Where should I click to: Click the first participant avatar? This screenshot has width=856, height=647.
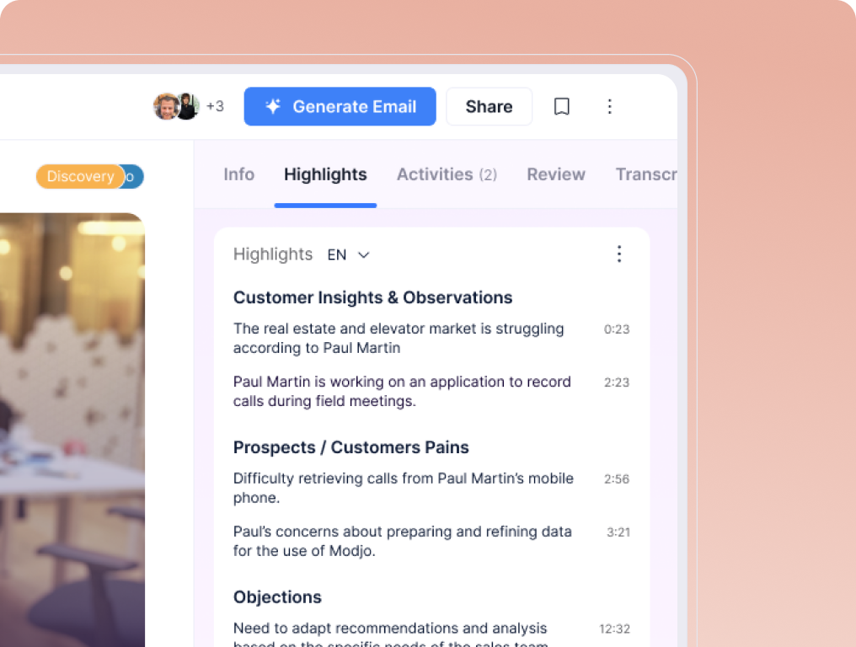(x=166, y=106)
